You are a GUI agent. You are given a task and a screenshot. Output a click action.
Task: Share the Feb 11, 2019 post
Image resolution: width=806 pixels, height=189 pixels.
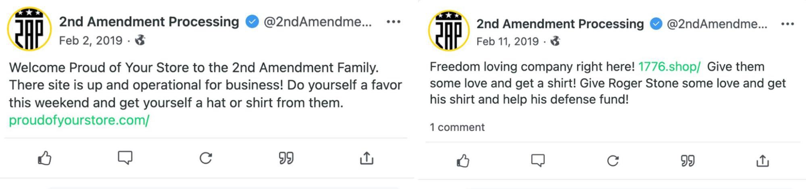coord(762,161)
